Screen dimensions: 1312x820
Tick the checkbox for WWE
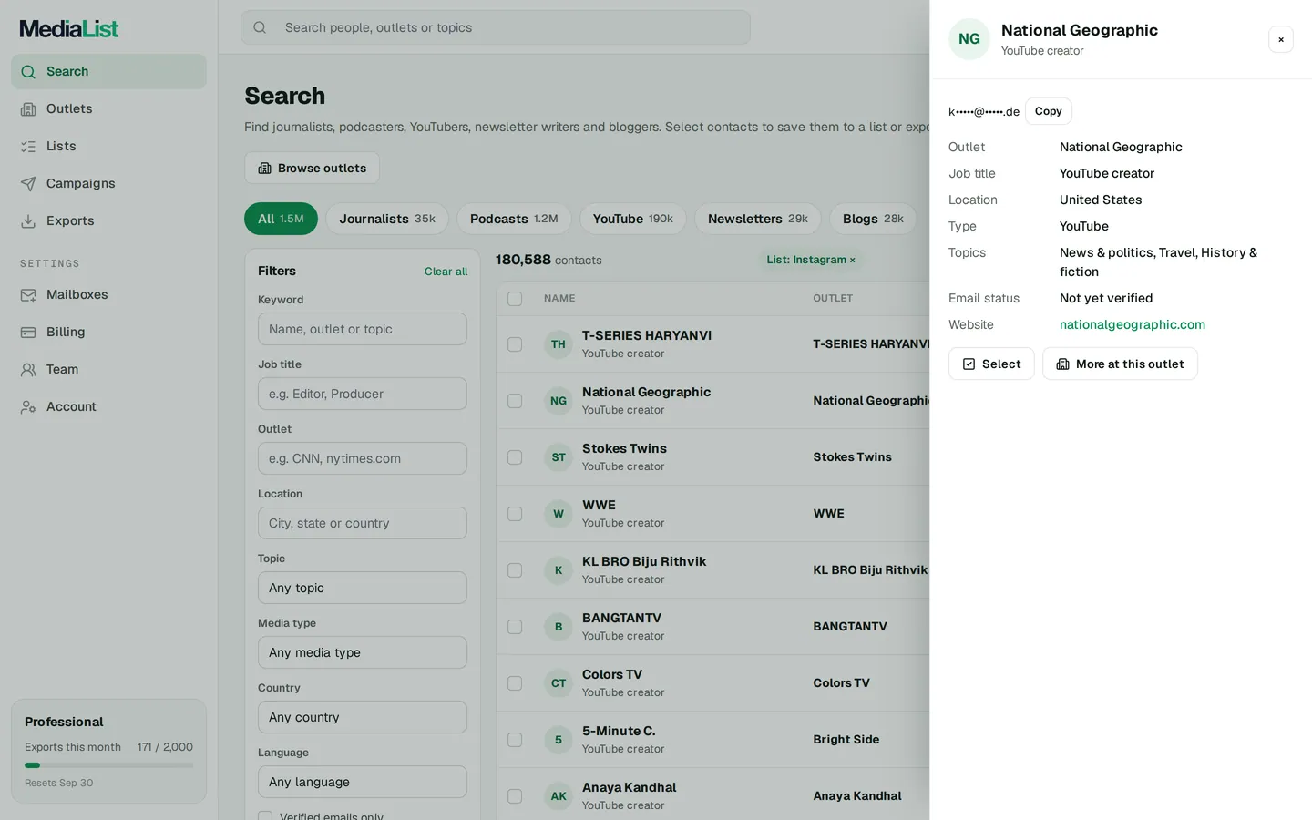(515, 514)
